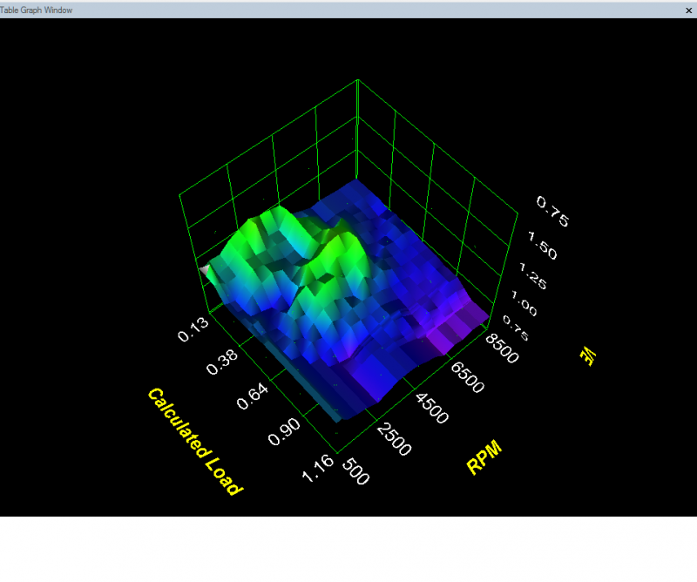Click the 0.13 load axis value
The width and height of the screenshot is (697, 582).
coord(193,329)
